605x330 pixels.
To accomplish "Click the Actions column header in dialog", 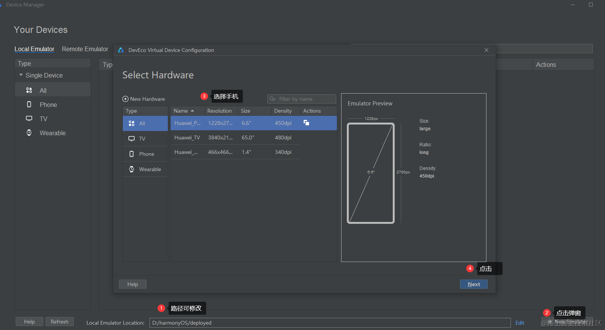I will tap(318, 111).
